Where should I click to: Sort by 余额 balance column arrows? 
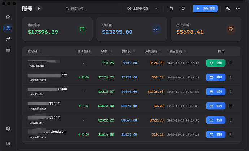(111, 51)
